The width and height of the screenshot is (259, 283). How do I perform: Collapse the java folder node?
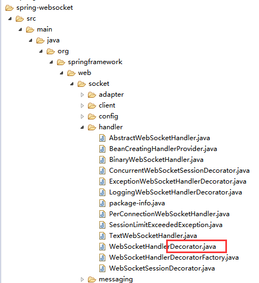point(30,40)
